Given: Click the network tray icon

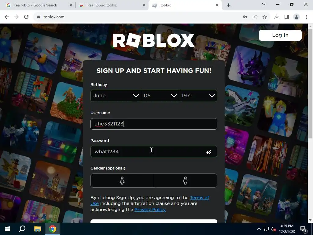Looking at the screenshot, I should (266, 229).
